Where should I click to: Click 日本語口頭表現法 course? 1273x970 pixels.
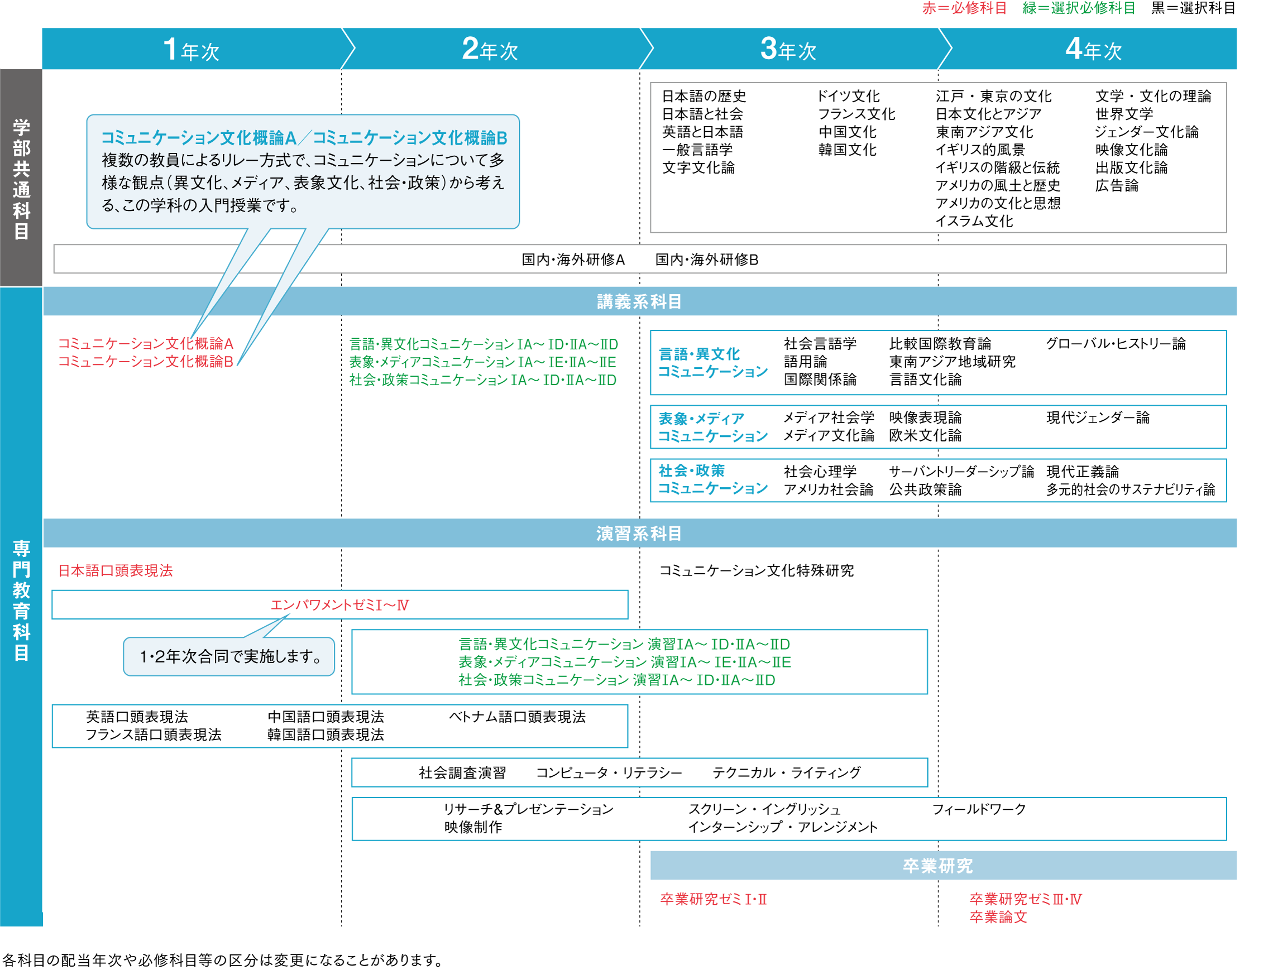click(116, 571)
